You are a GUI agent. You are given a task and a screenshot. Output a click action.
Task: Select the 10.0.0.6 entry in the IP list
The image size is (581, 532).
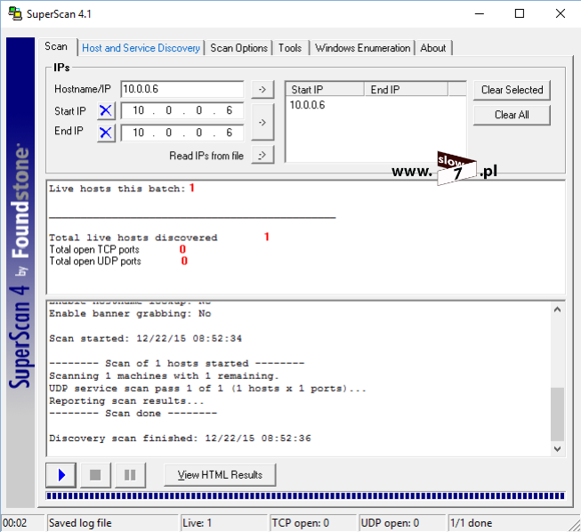[x=307, y=105]
